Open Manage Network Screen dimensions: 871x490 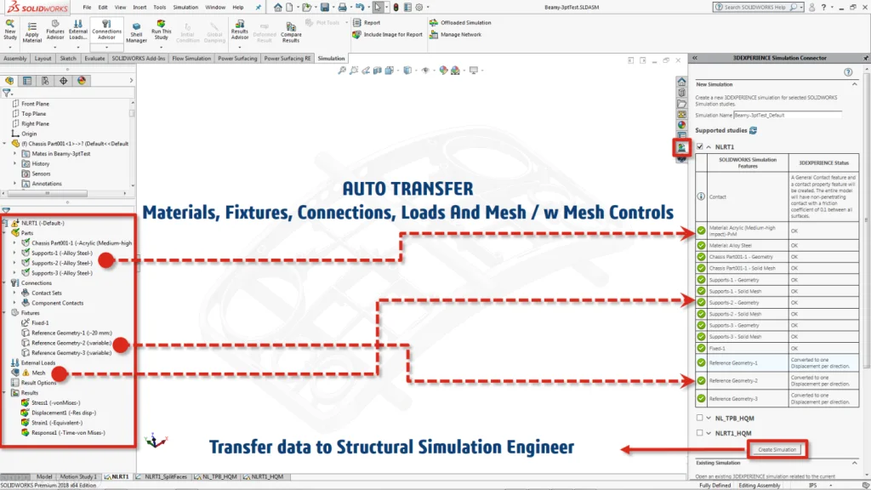coord(456,34)
